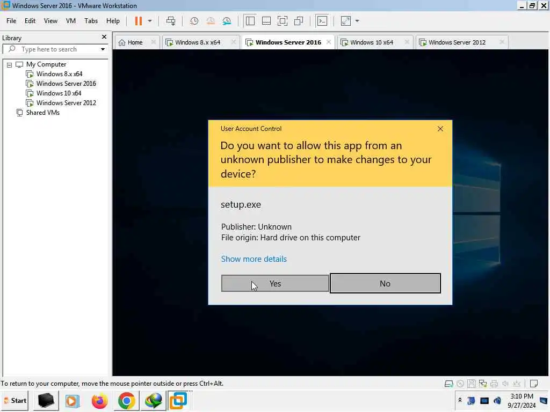Open the View menu

click(50, 21)
